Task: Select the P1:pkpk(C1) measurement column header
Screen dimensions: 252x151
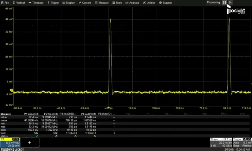Action: pos(31,114)
